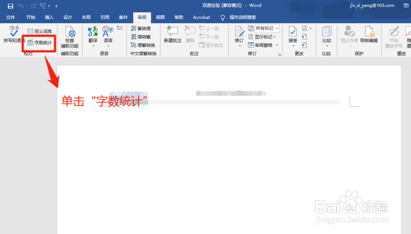Go to previous comment 上一条
The width and height of the screenshot is (411, 234).
pyautogui.click(x=209, y=28)
